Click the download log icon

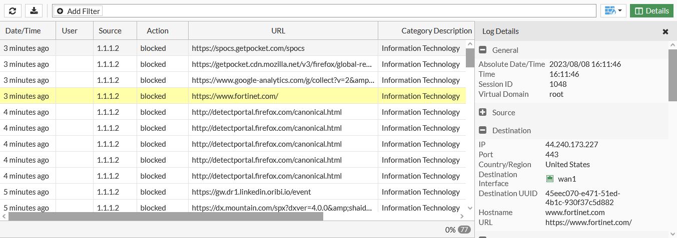point(34,10)
